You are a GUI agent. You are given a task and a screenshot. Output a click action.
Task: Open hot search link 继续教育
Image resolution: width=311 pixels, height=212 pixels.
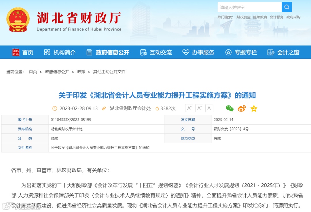260,17
